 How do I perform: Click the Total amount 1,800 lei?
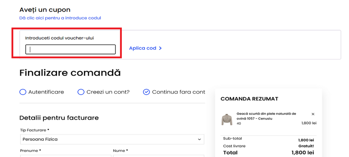302,153
